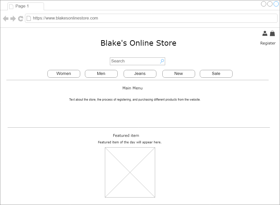Select the Jeans category
This screenshot has width=280, height=205.
tap(140, 74)
